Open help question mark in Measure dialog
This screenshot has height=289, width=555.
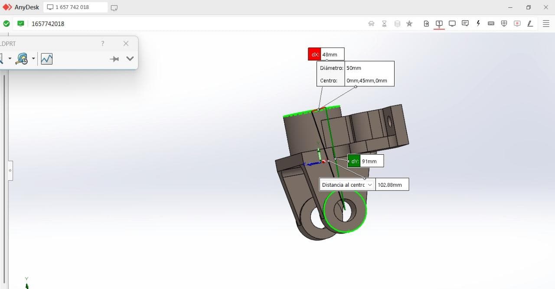coord(103,43)
